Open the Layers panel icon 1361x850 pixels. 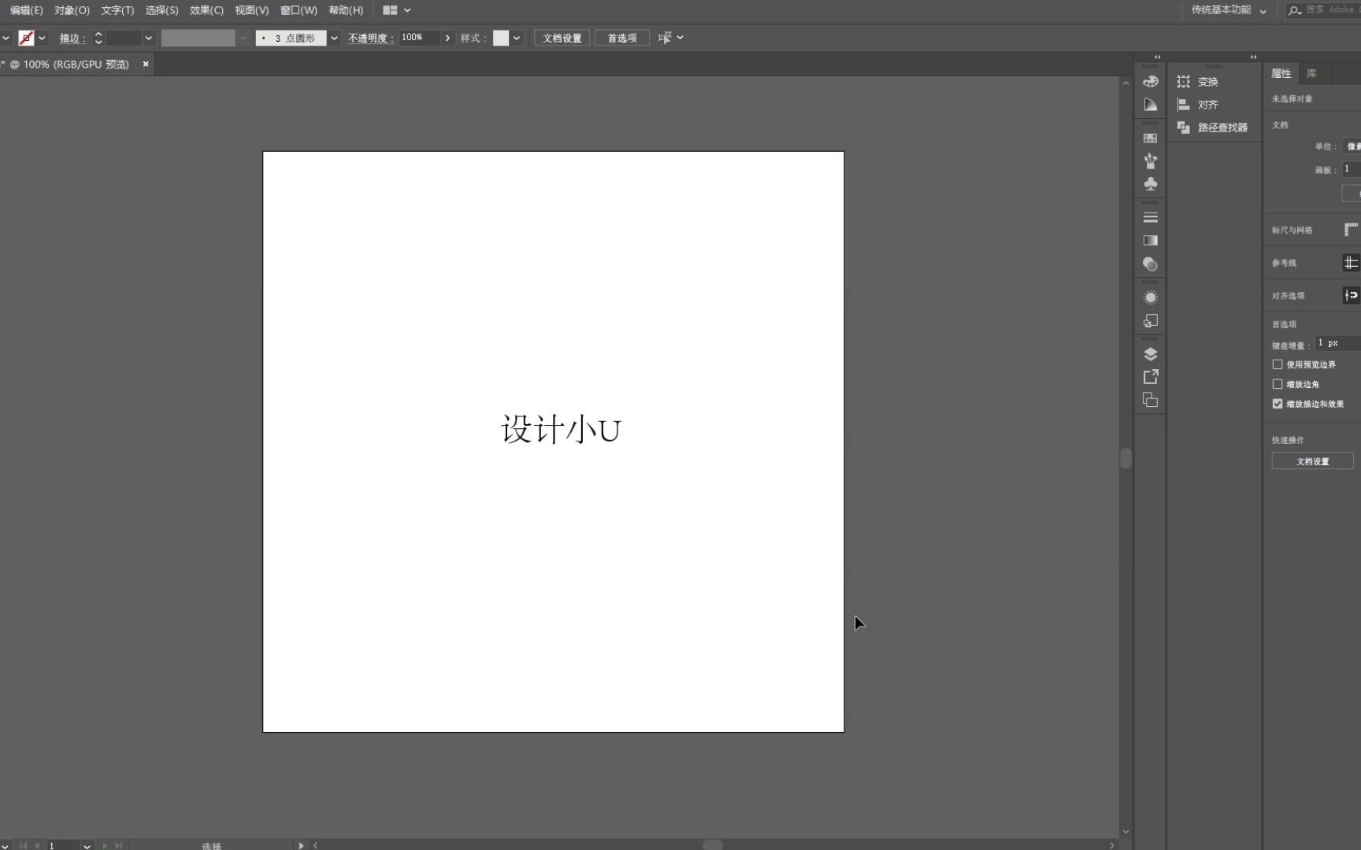(1150, 353)
